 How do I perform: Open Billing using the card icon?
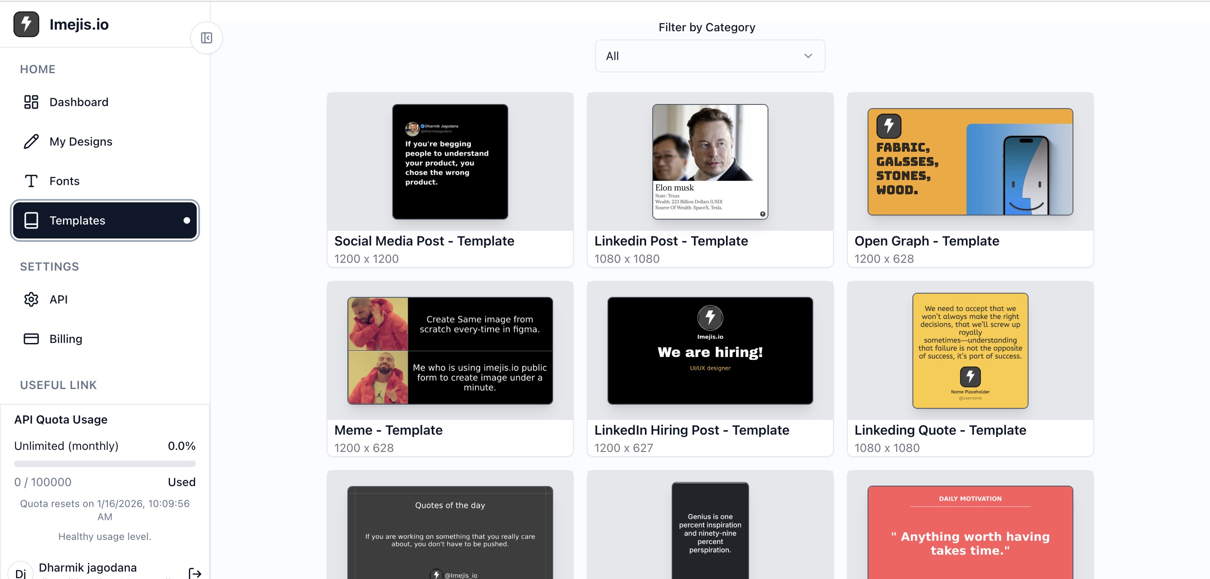[31, 339]
